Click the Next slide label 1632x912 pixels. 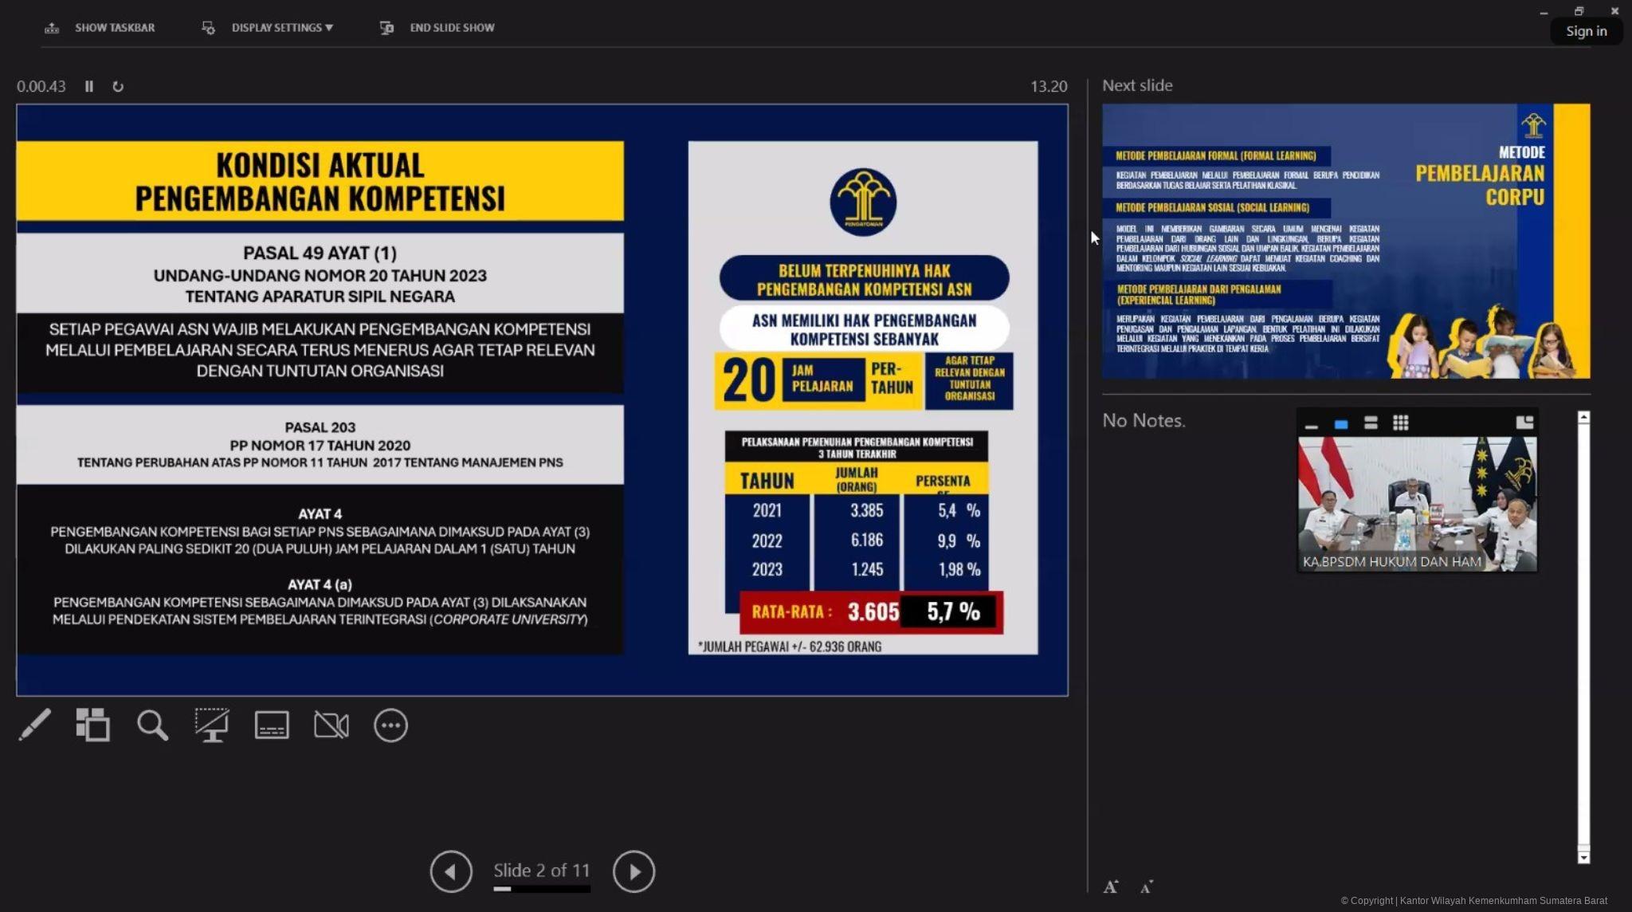(x=1137, y=85)
